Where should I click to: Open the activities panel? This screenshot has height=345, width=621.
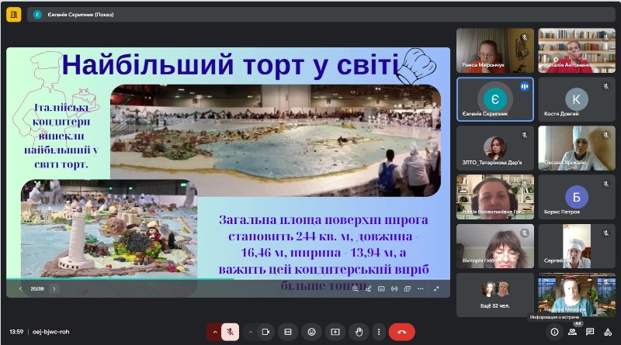pyautogui.click(x=608, y=332)
